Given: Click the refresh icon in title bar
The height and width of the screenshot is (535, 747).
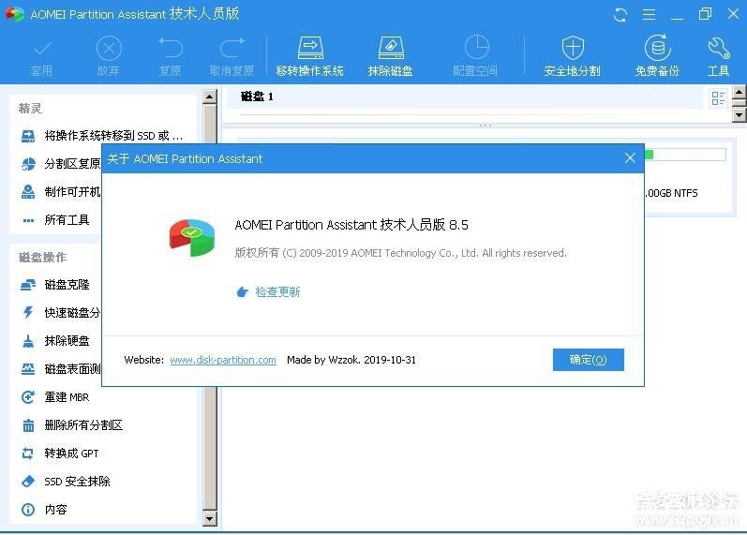Looking at the screenshot, I should click(x=620, y=15).
